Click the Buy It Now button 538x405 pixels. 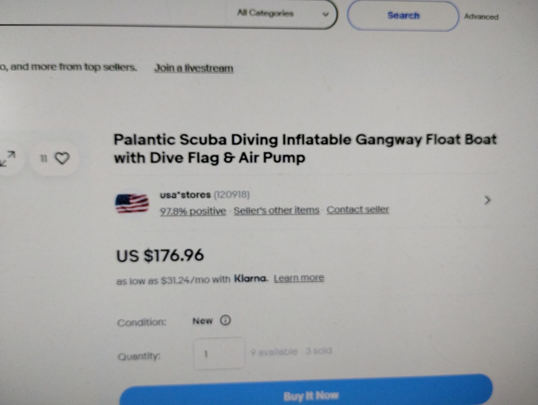click(x=306, y=391)
